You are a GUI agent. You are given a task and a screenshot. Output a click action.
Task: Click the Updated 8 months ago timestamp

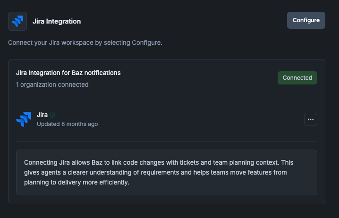(x=67, y=124)
